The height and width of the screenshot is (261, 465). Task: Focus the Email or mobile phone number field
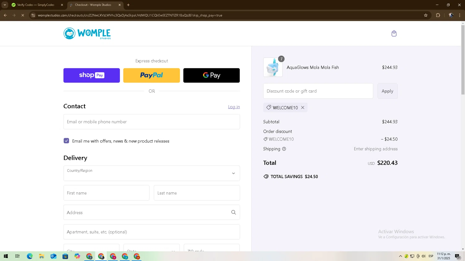click(x=152, y=122)
